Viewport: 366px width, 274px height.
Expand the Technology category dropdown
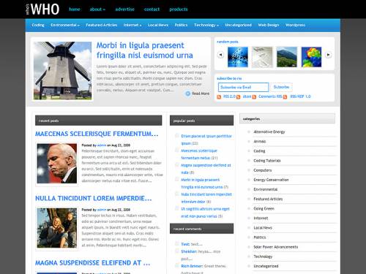coord(206,25)
